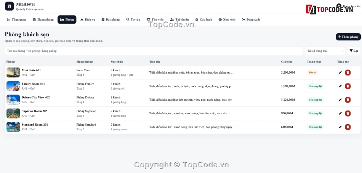The height and width of the screenshot is (173, 362).
Task: Click the Family Room 501 room name
Action: [x=33, y=84]
